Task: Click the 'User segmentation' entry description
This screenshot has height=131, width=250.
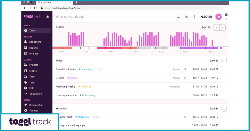Action: (x=66, y=96)
